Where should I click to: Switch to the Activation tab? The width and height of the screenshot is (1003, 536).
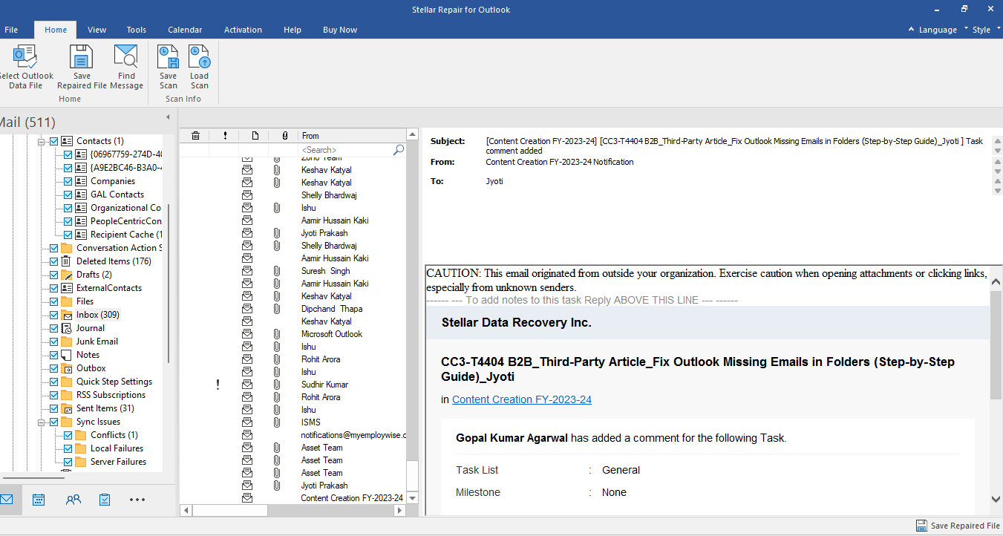243,30
